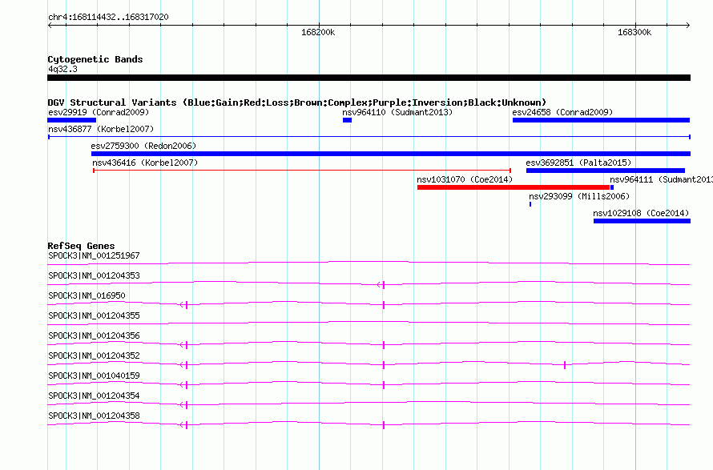Click the esv24658 blue gain bar
Image resolution: width=713 pixels, height=470 pixels.
tap(601, 120)
